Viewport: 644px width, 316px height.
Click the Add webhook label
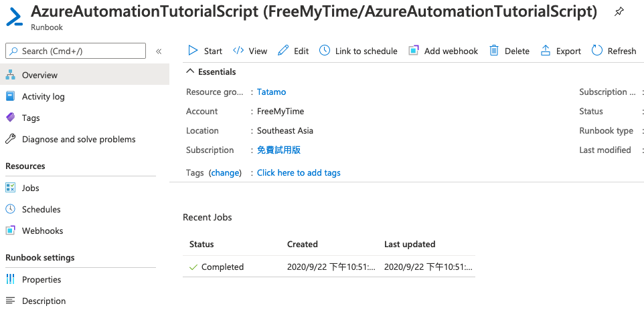coord(451,51)
